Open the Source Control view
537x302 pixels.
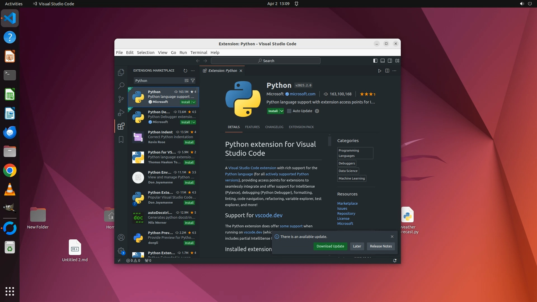[x=121, y=99]
